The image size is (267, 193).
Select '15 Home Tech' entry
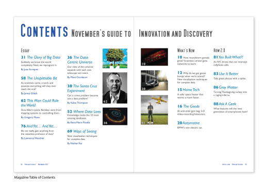[x=189, y=90]
